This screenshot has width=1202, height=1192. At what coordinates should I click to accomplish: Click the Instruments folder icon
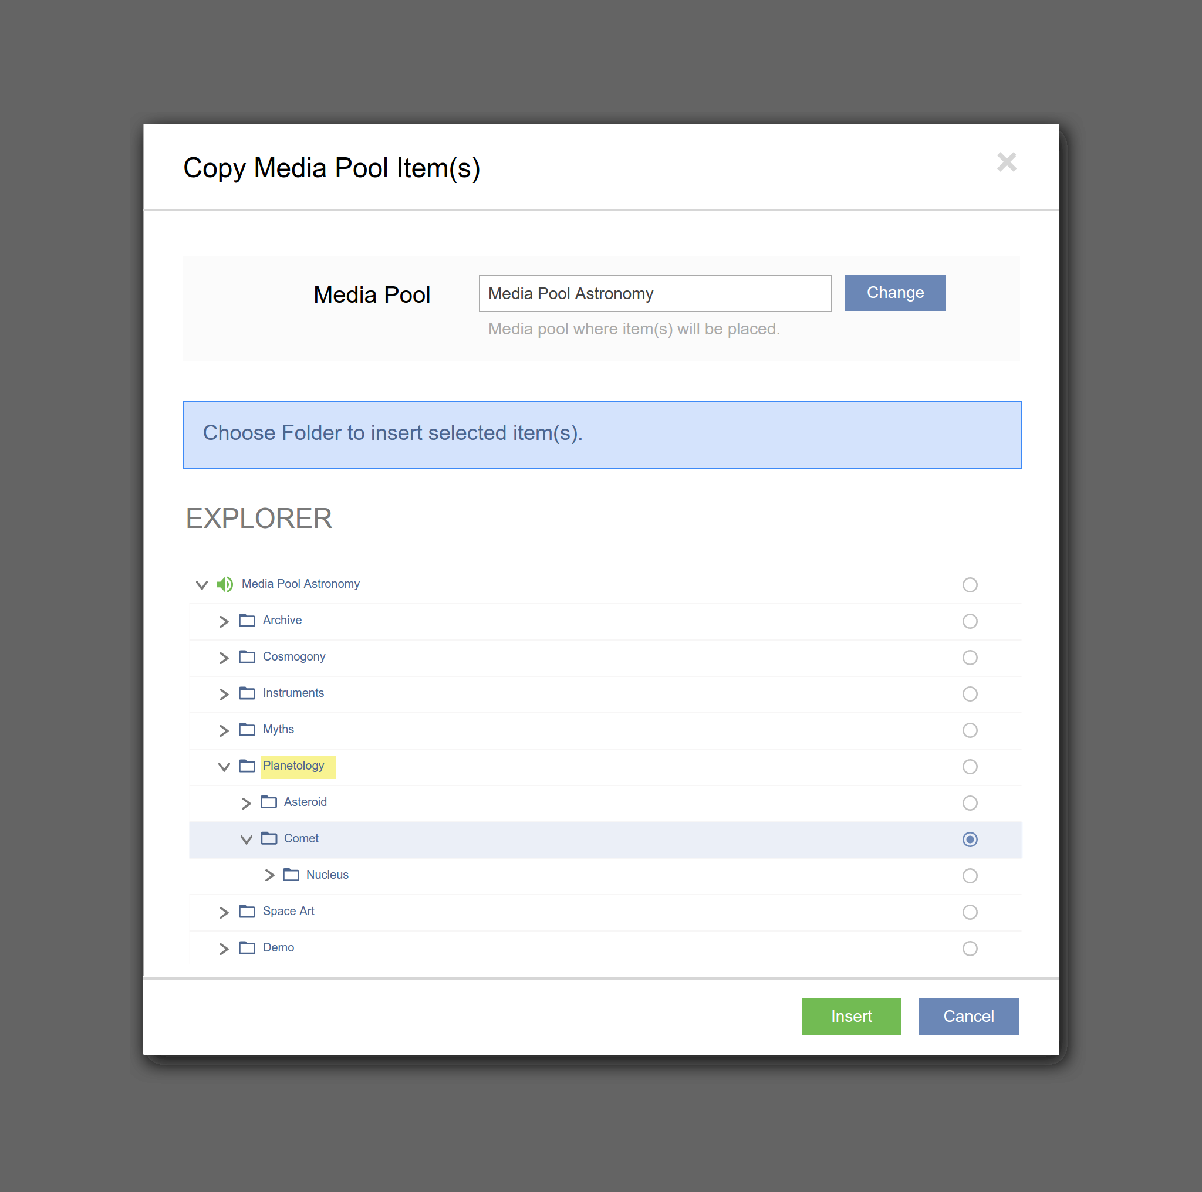247,693
